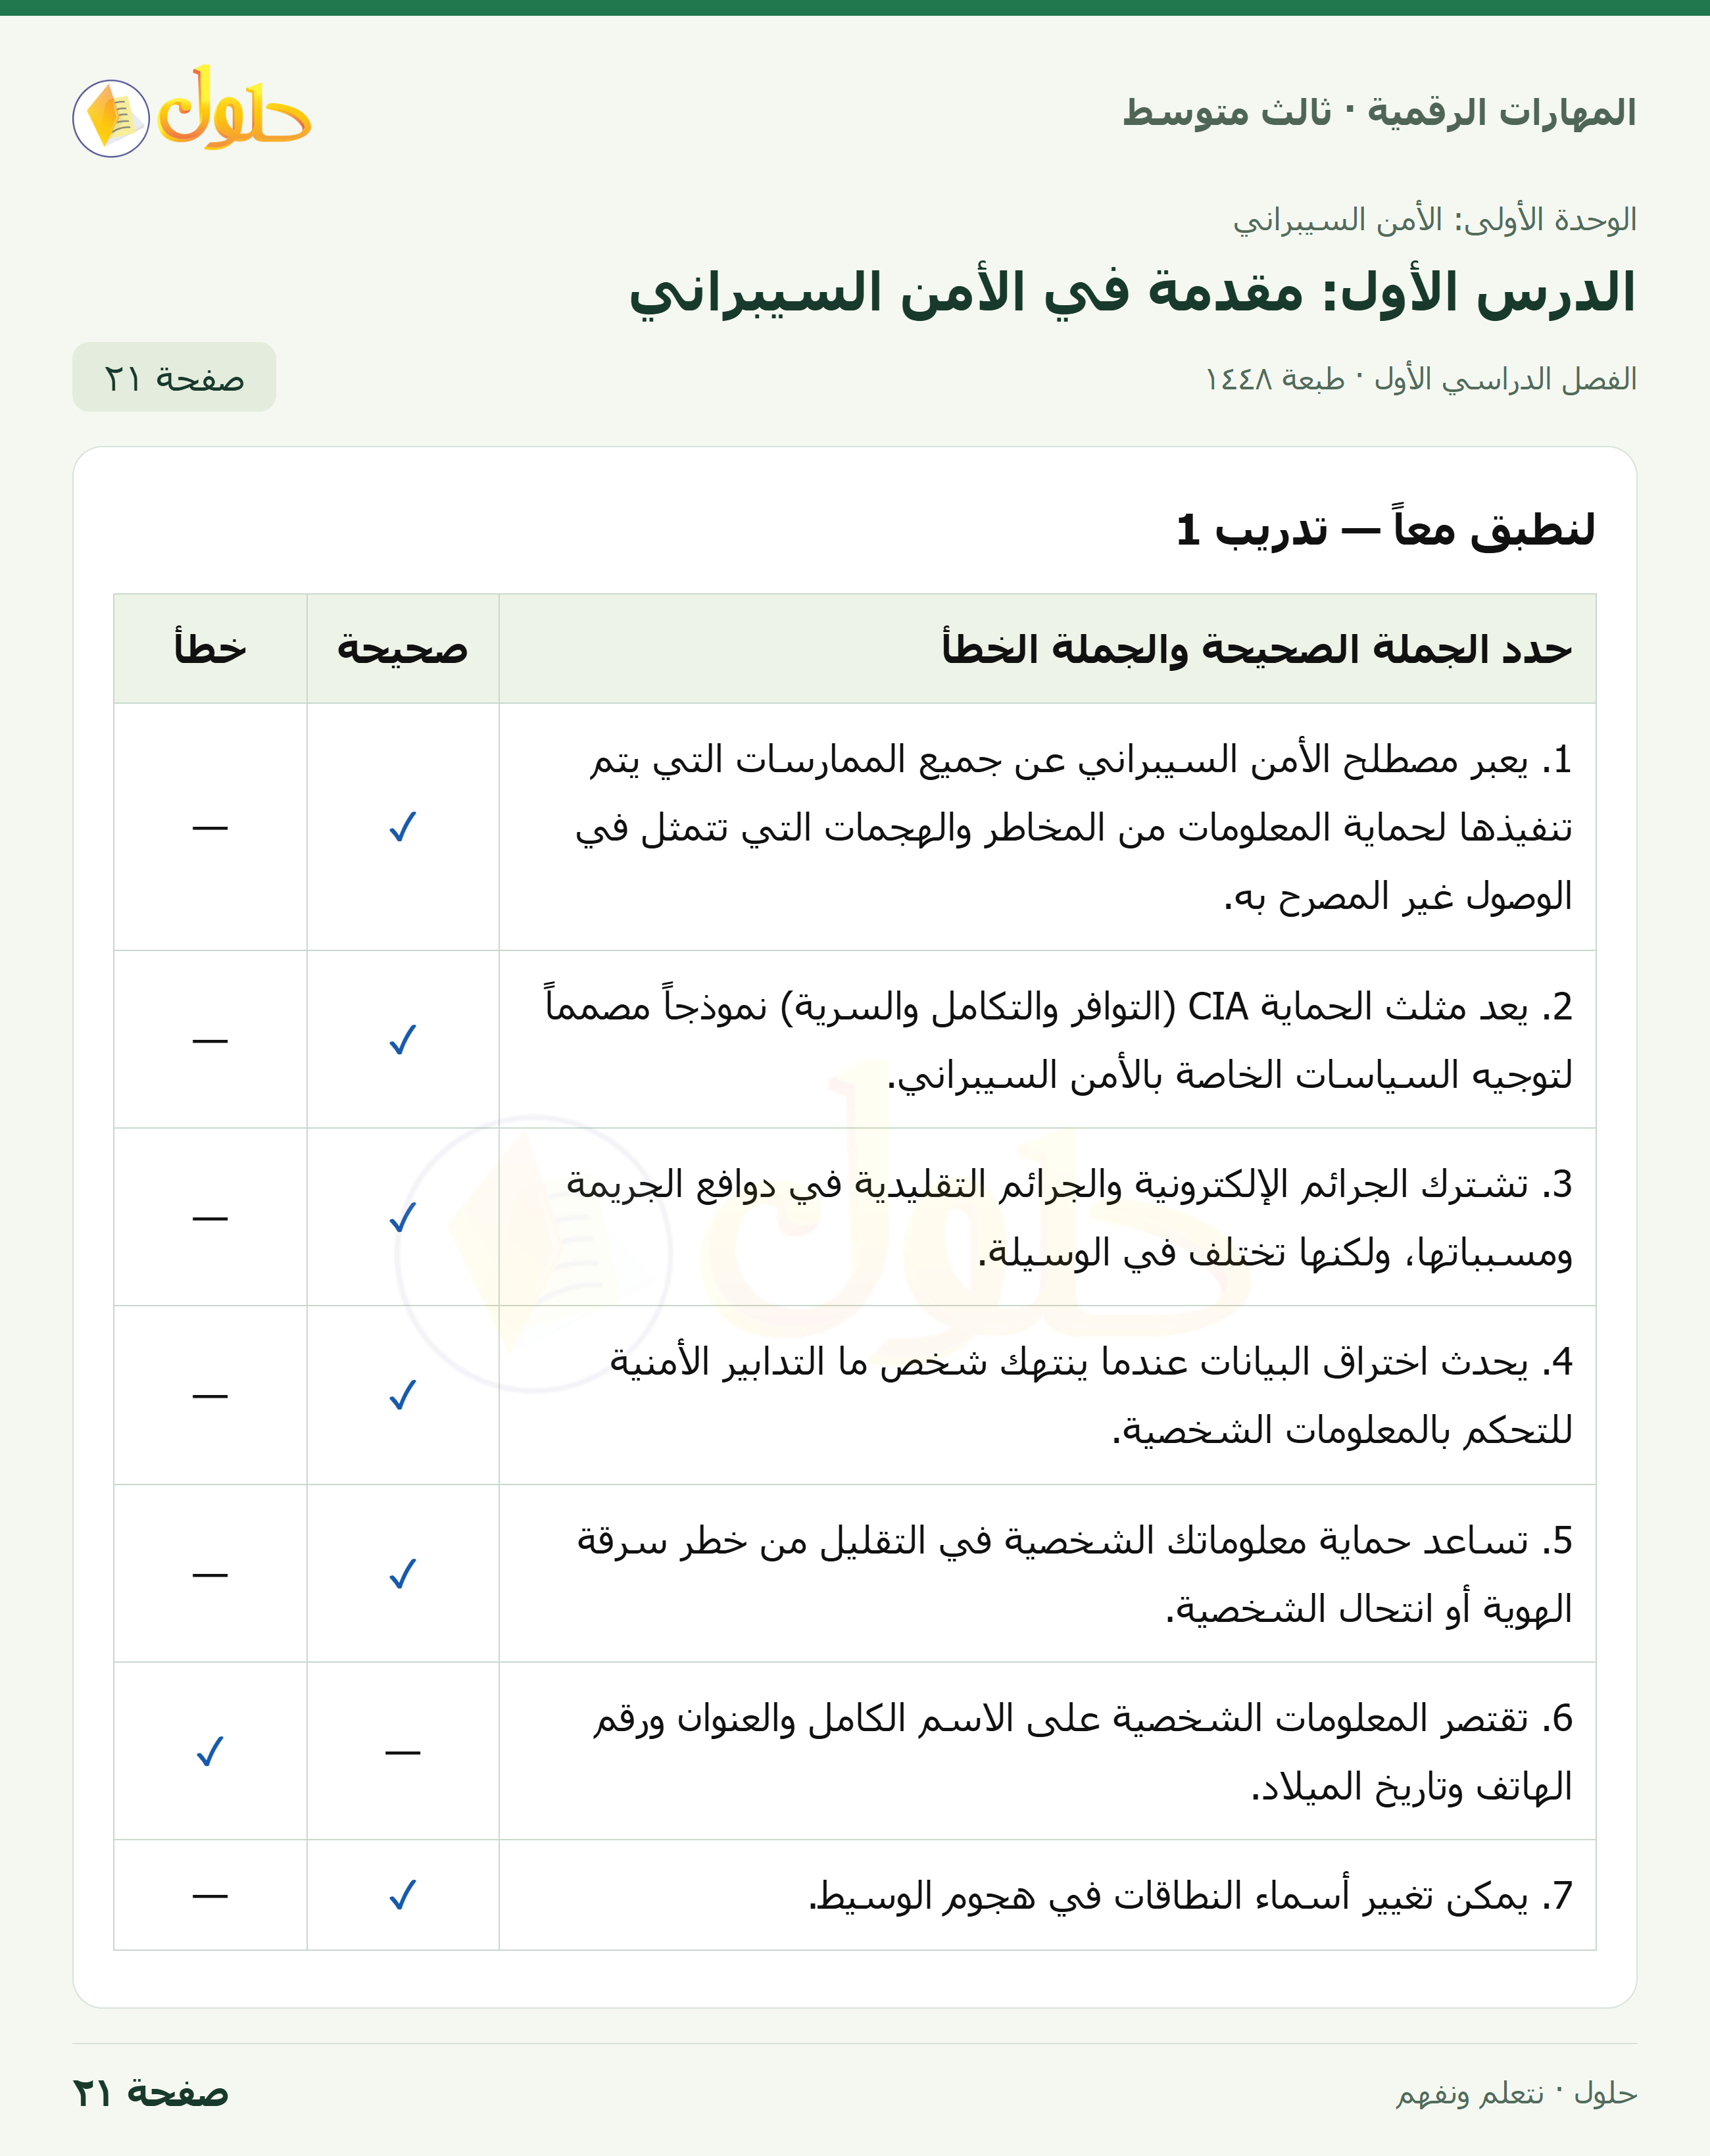This screenshot has height=2156, width=1710.
Task: Click the dash in statement 6 صحيحة cell
Action: [402, 1752]
